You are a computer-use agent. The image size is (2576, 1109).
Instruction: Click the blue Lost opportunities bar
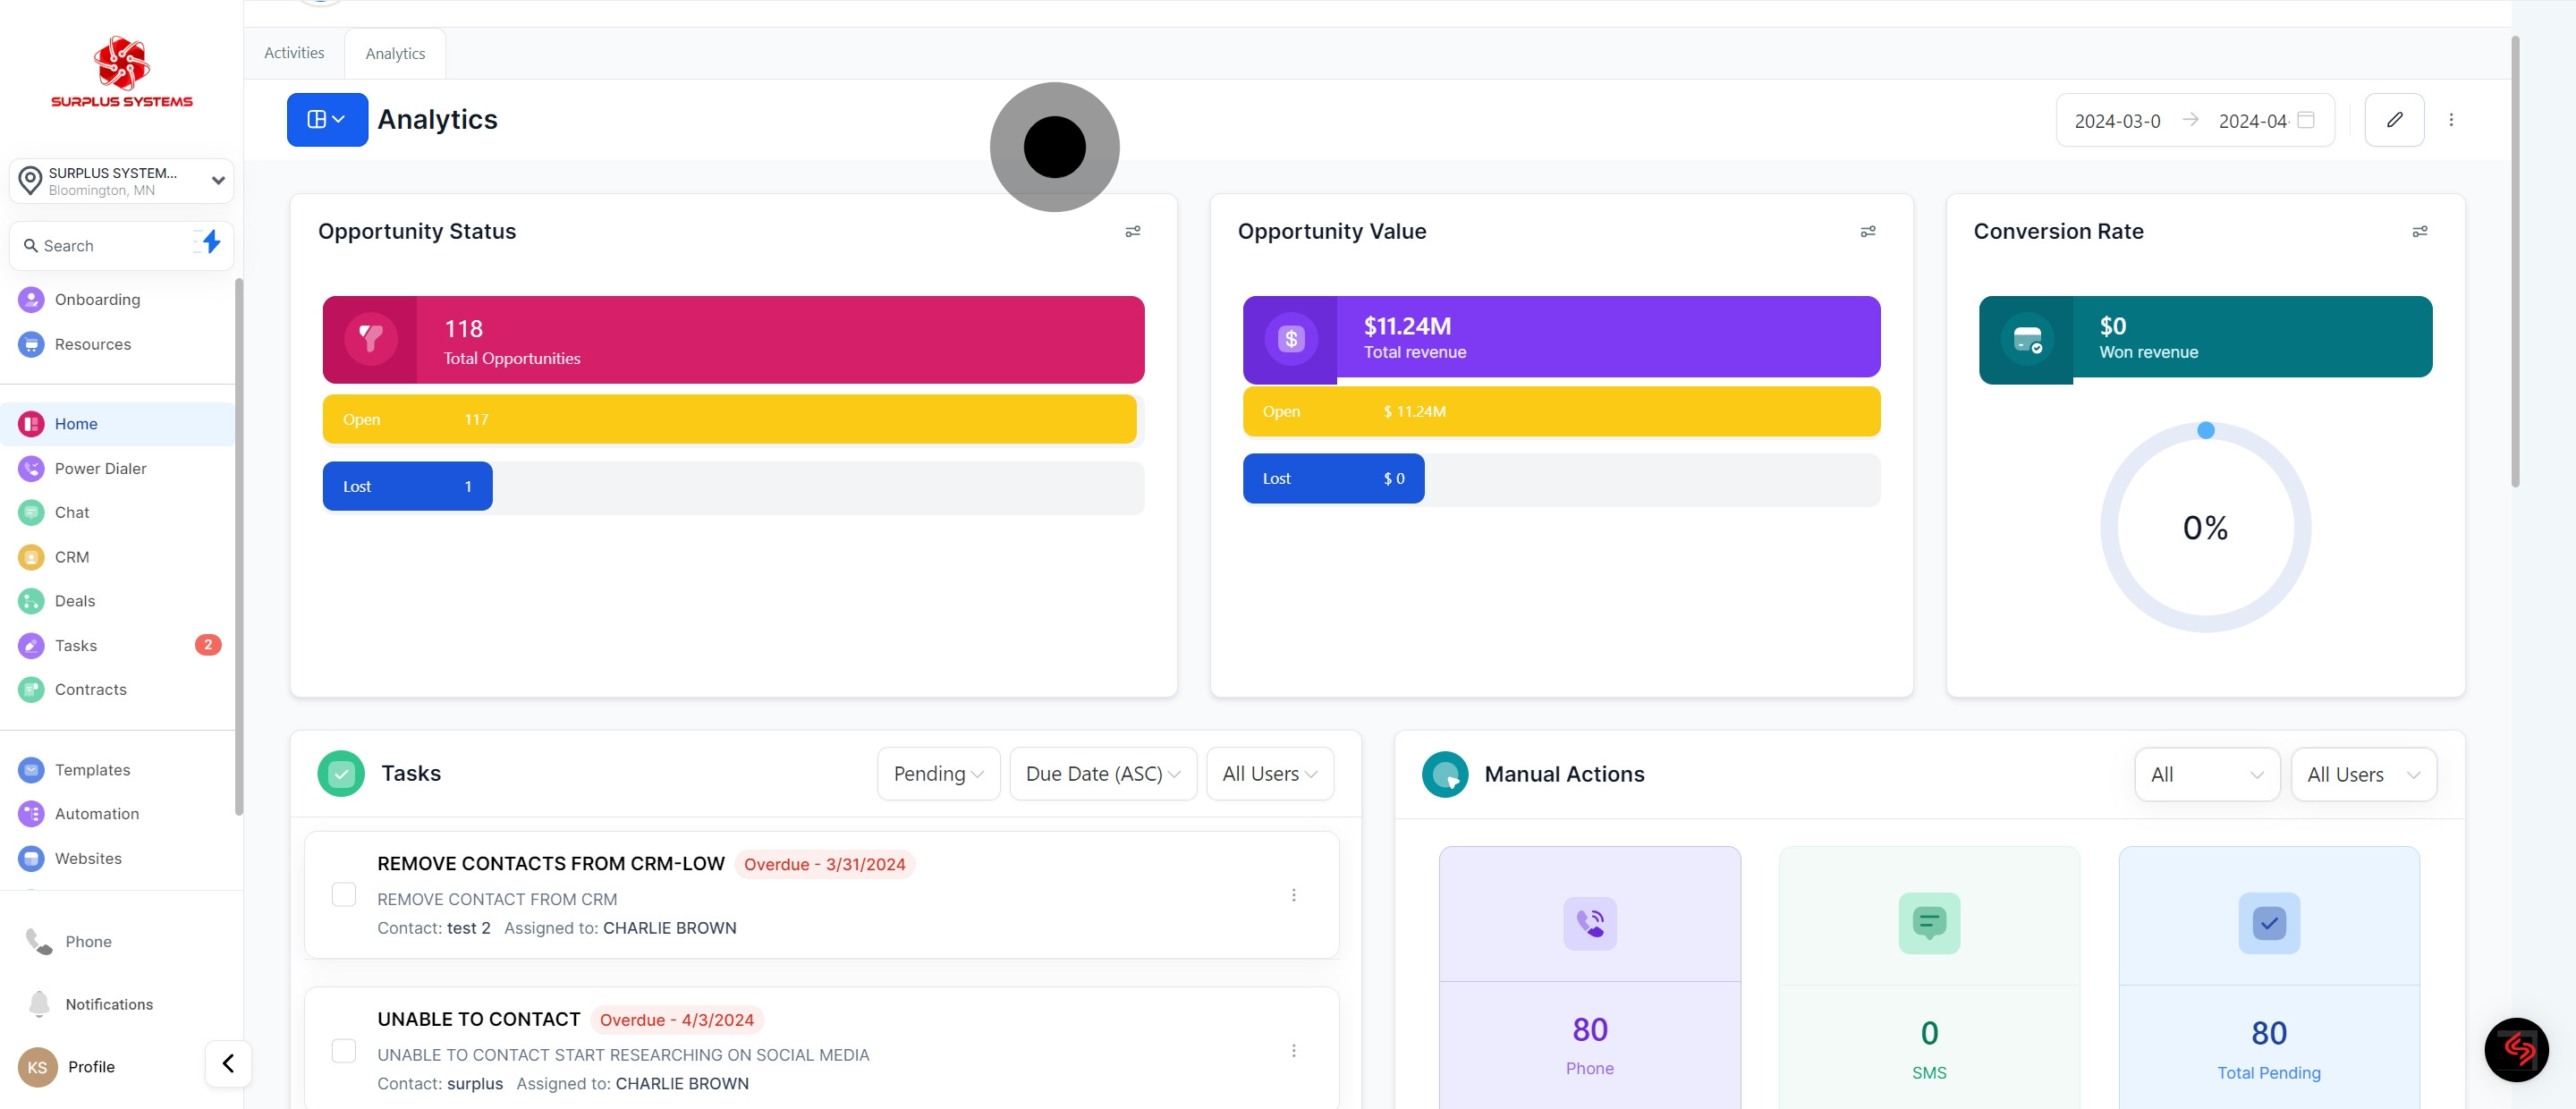click(407, 486)
